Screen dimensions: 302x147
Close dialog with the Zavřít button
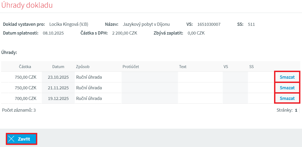tap(22, 139)
